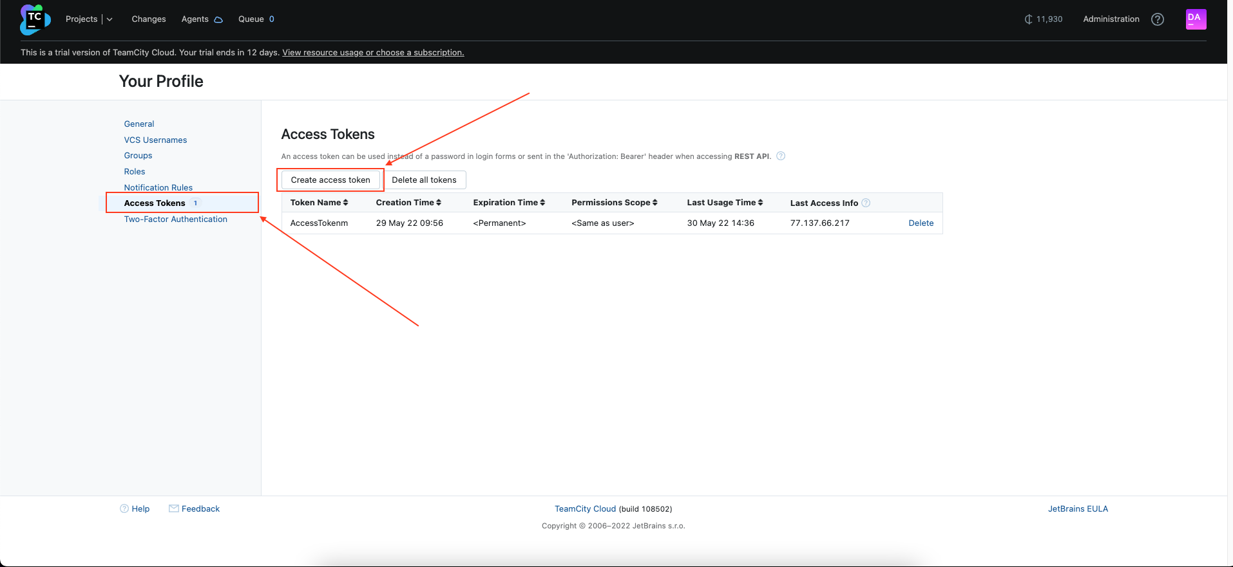Click Create access token button
Screen dimensions: 1233x567
330,180
